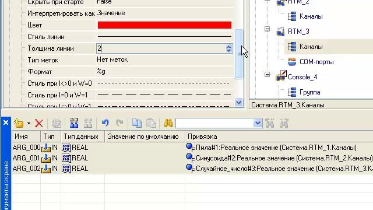373x210 pixels.
Task: Select dashed style for I=0 и W=1
Action: point(164,95)
